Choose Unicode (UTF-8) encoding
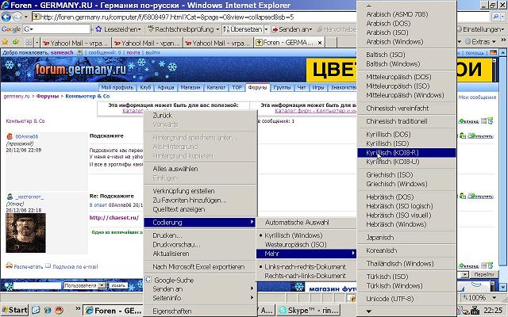The width and height of the screenshot is (508, 317). point(406,299)
